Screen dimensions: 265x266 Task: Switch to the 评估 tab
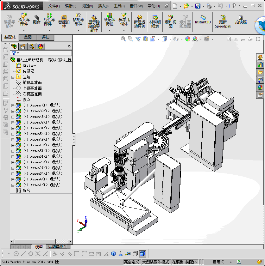pyautogui.click(x=46, y=37)
